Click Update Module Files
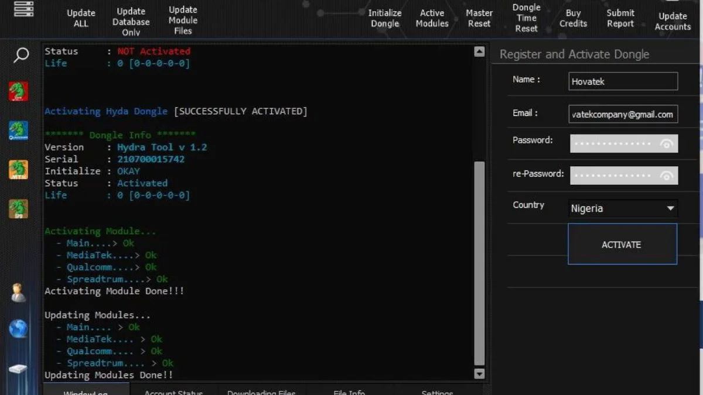The width and height of the screenshot is (703, 395). pyautogui.click(x=183, y=20)
